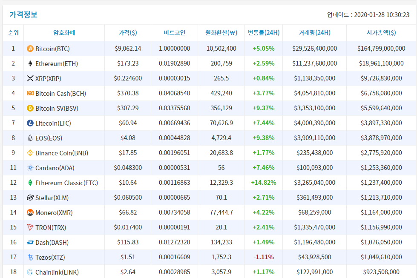Open the Ethereum(ETH) name
This screenshot has height=278, width=417.
(x=57, y=63)
